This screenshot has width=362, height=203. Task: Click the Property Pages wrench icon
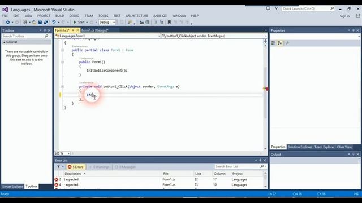[287, 43]
